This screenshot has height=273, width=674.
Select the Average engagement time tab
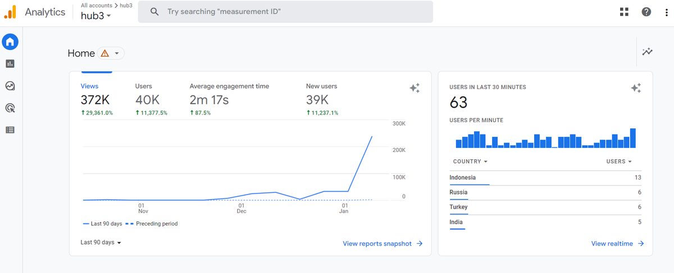(229, 86)
